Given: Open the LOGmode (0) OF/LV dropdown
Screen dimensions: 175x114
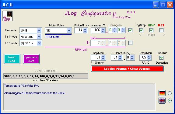Looking at the screenshot, I should click(39, 43).
